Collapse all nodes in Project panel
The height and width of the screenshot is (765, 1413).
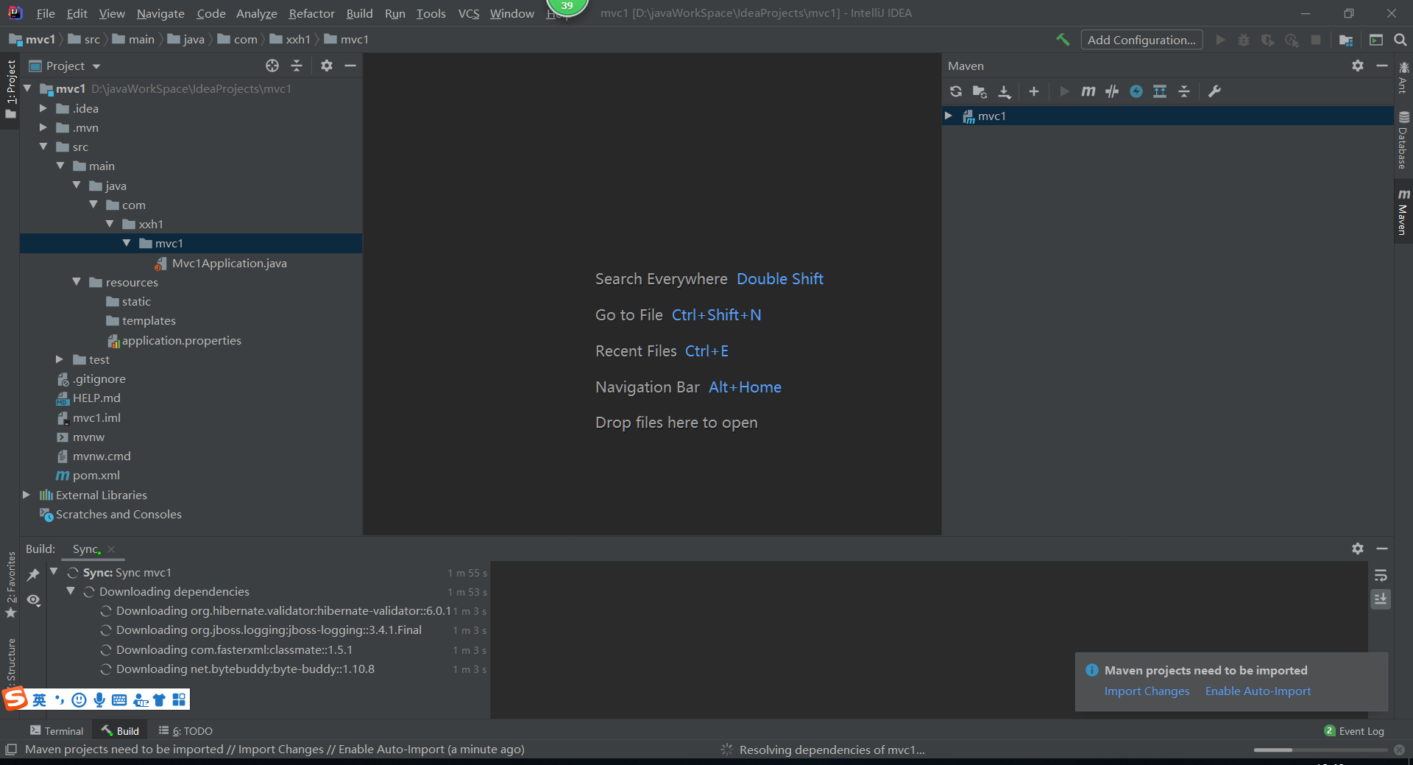tap(297, 66)
